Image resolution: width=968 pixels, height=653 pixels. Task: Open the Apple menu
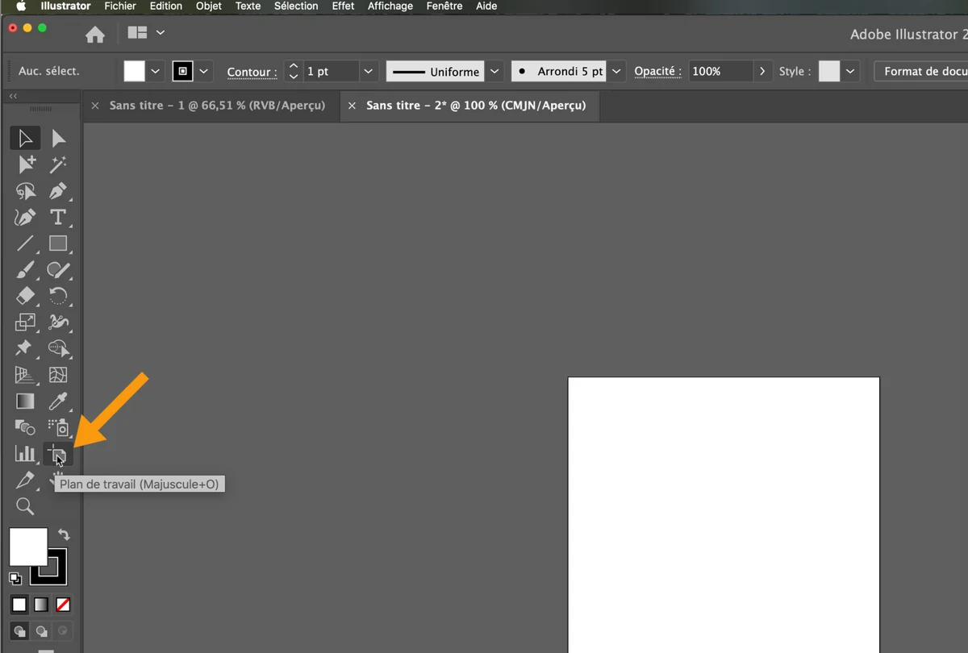pyautogui.click(x=22, y=6)
